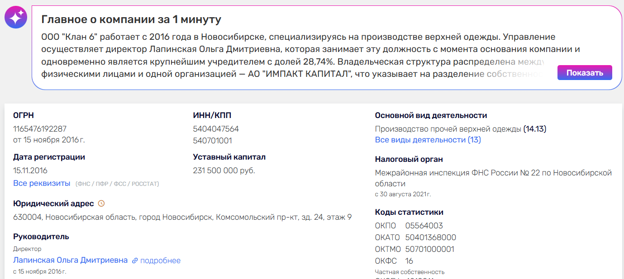Click the ОКАТО code 50401368000
624x279 pixels.
[x=430, y=237]
